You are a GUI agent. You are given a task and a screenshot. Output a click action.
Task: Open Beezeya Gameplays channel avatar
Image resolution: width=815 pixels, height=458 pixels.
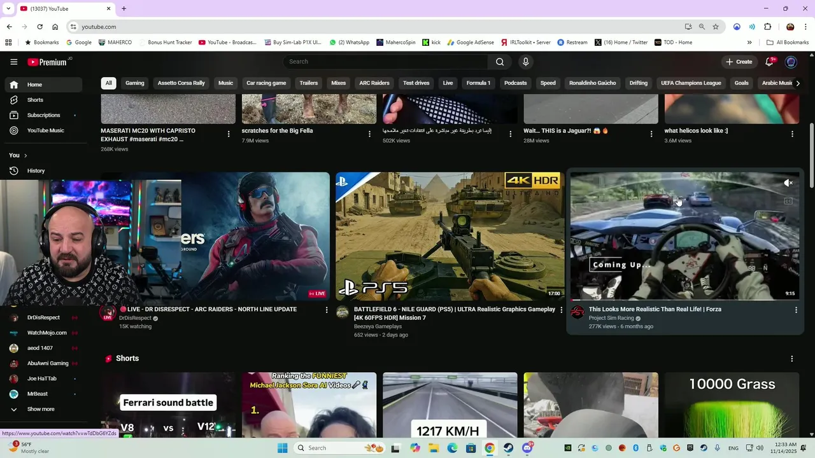pos(343,312)
